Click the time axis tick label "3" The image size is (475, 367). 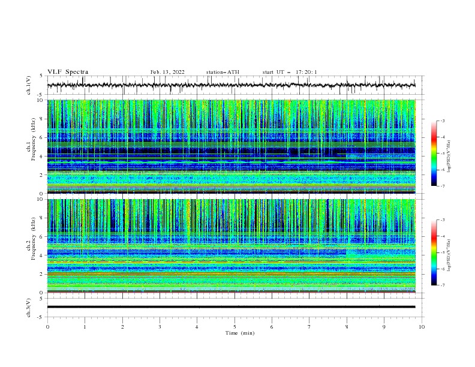point(160,327)
